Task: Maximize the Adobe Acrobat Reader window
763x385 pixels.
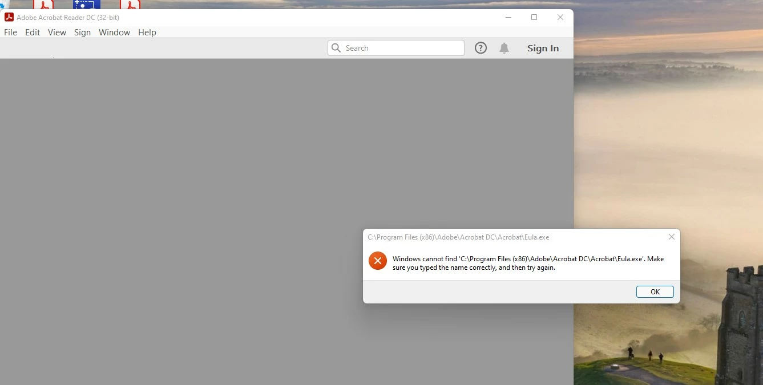Action: tap(534, 17)
